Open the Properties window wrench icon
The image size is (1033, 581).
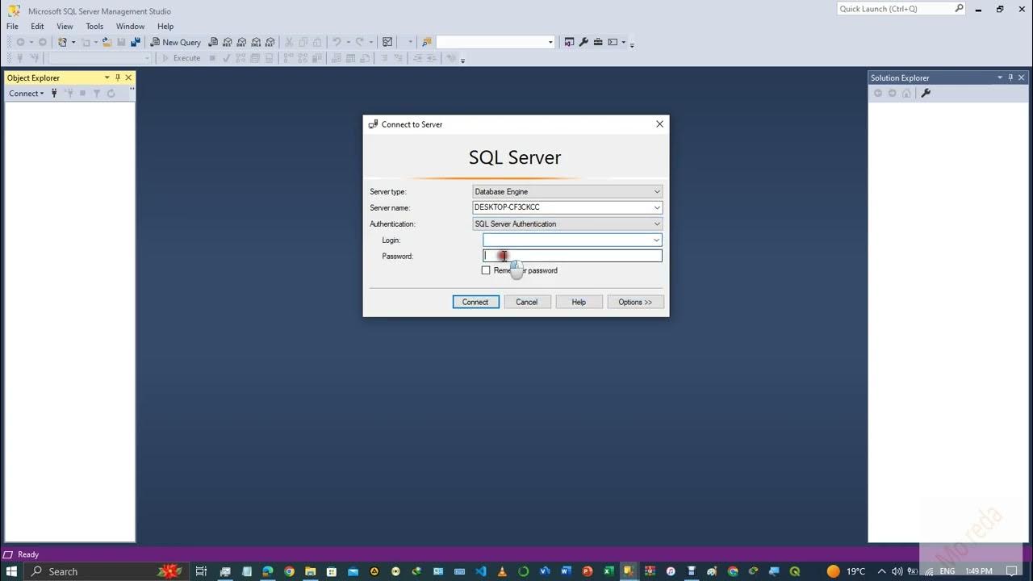click(x=583, y=42)
